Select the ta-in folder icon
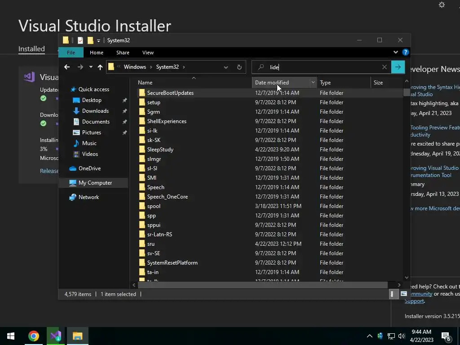Screen dimensions: 460x345 142,272
